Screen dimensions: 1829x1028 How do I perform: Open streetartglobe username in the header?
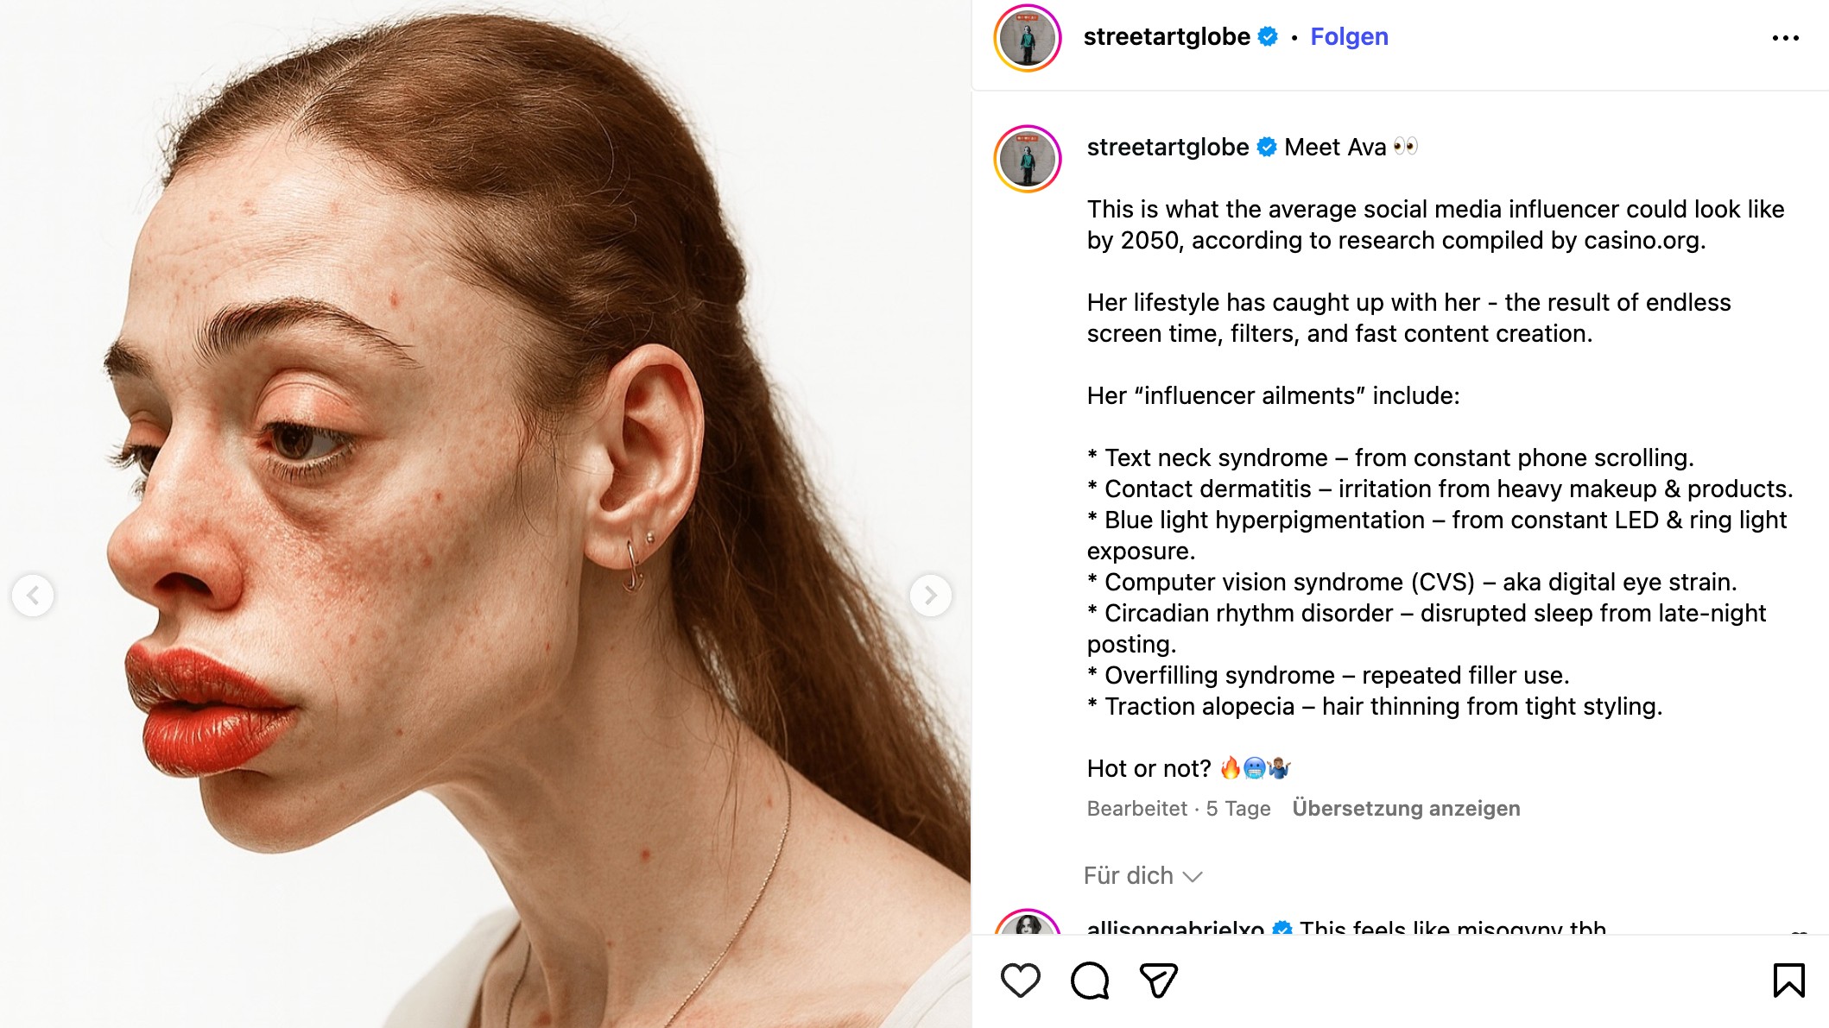[x=1167, y=36]
